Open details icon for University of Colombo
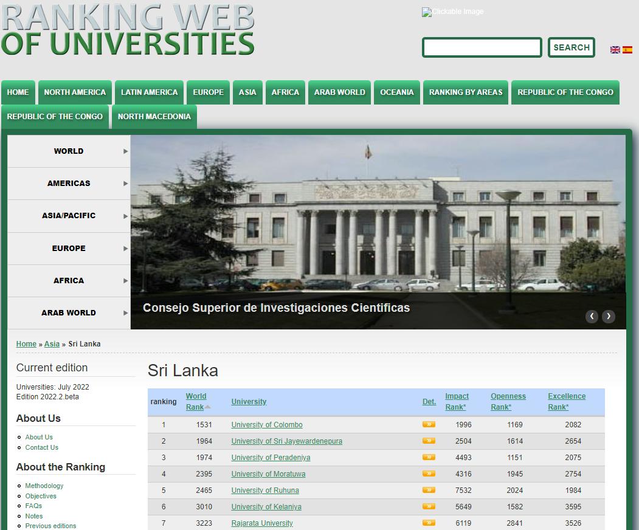639x530 pixels. pos(429,424)
